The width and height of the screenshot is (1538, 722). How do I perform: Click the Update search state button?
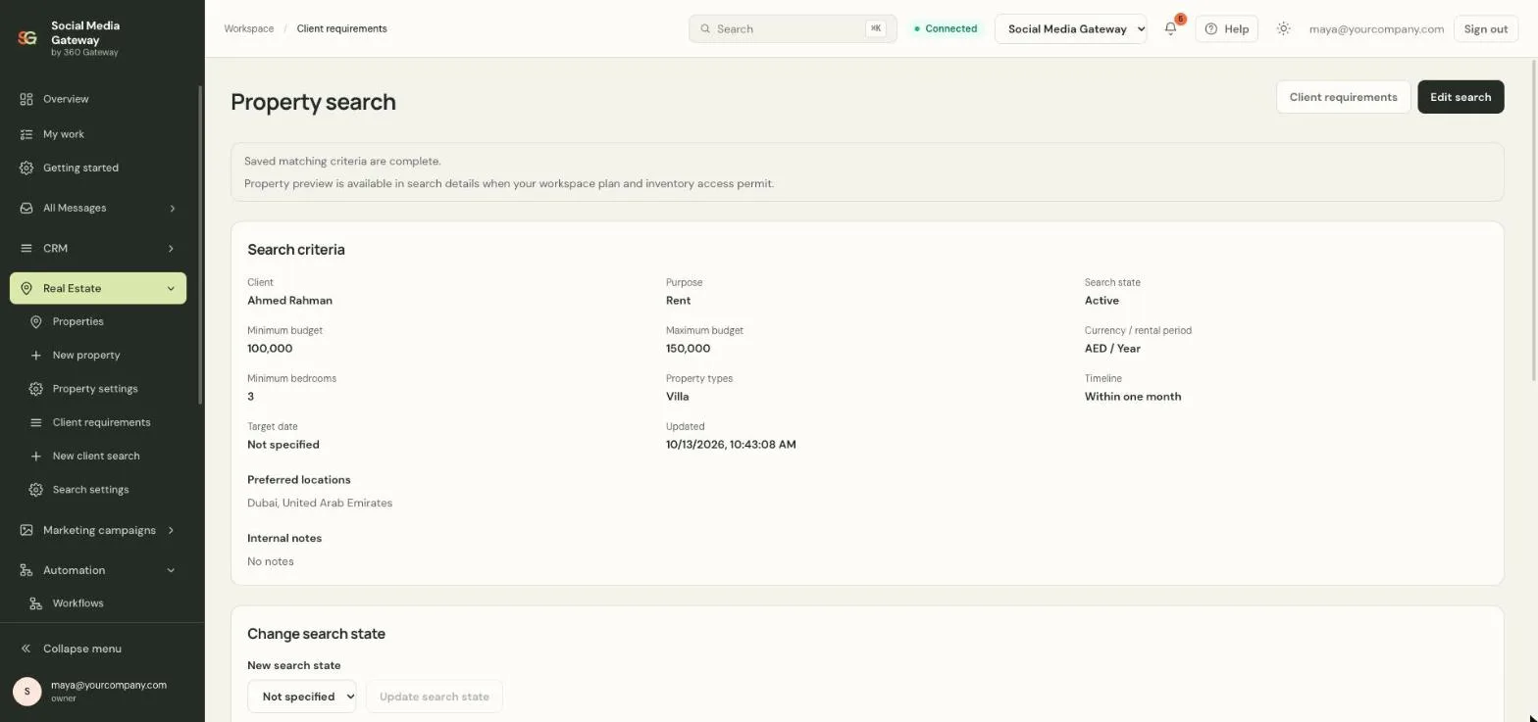[434, 697]
